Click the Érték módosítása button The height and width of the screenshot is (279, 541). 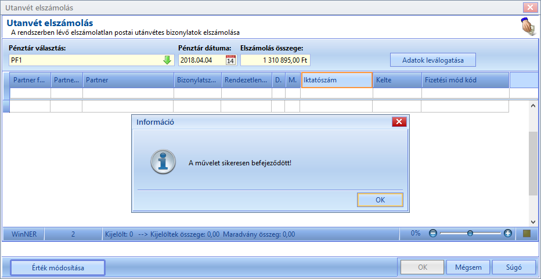(57, 267)
